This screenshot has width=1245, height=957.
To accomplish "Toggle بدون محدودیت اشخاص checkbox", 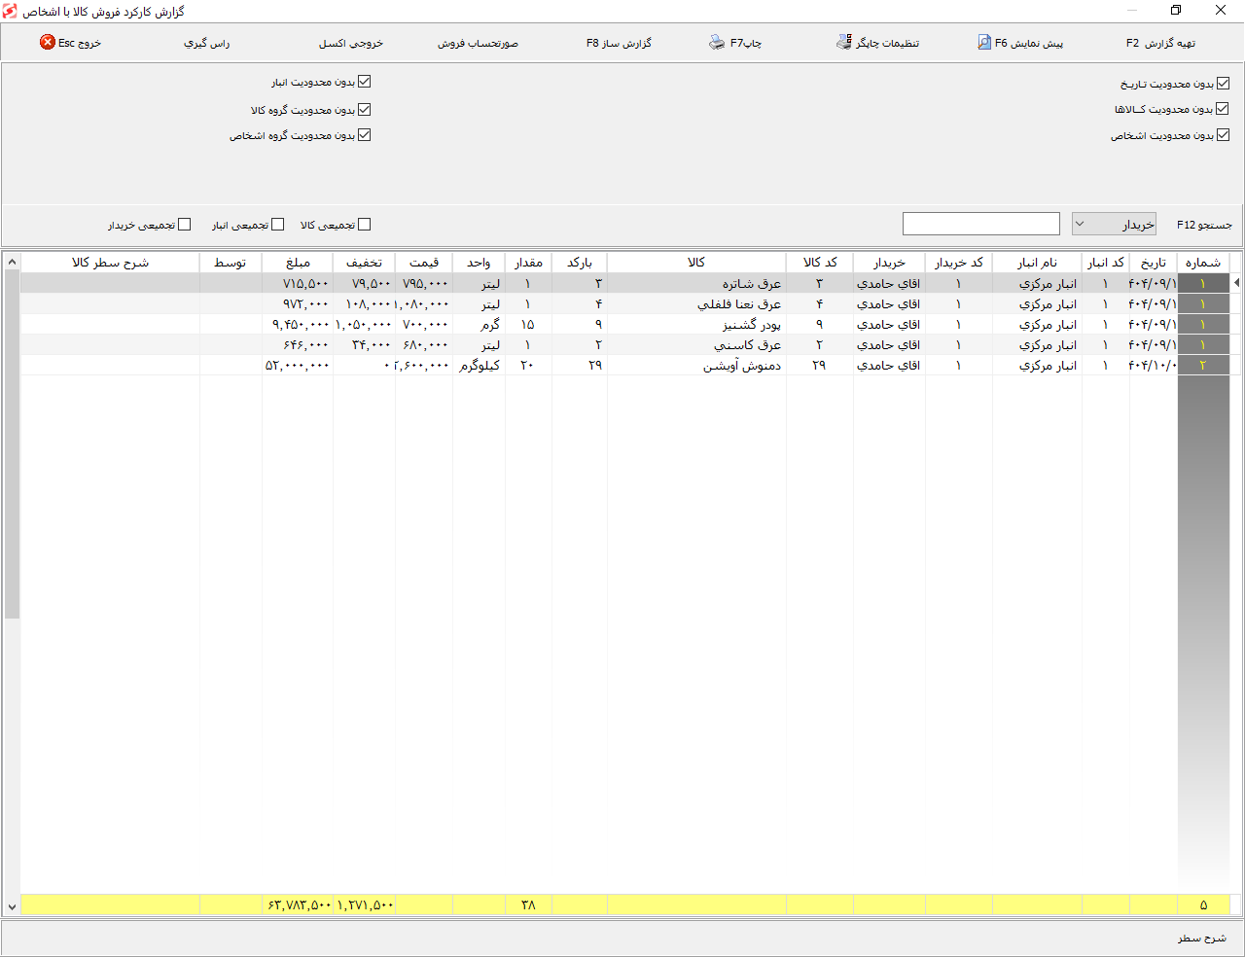I will coord(1224,135).
